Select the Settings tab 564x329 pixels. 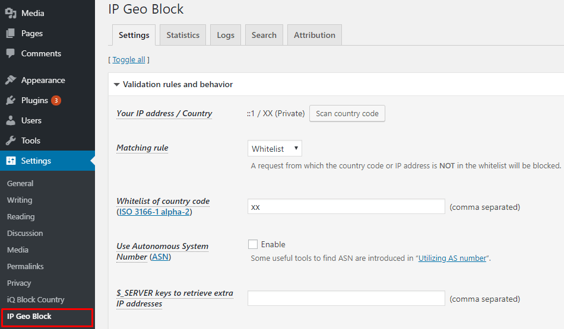(134, 35)
